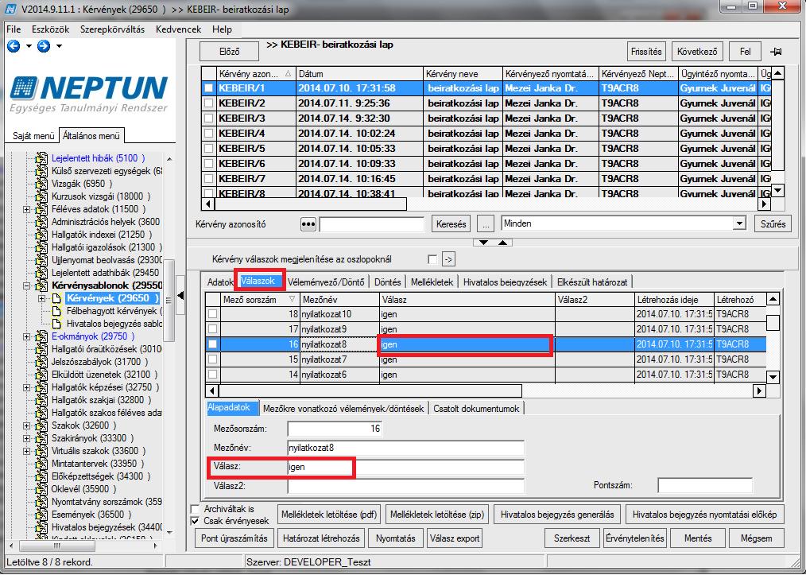Click the Határozat létrehozás button
The height and width of the screenshot is (575, 806).
pos(321,538)
